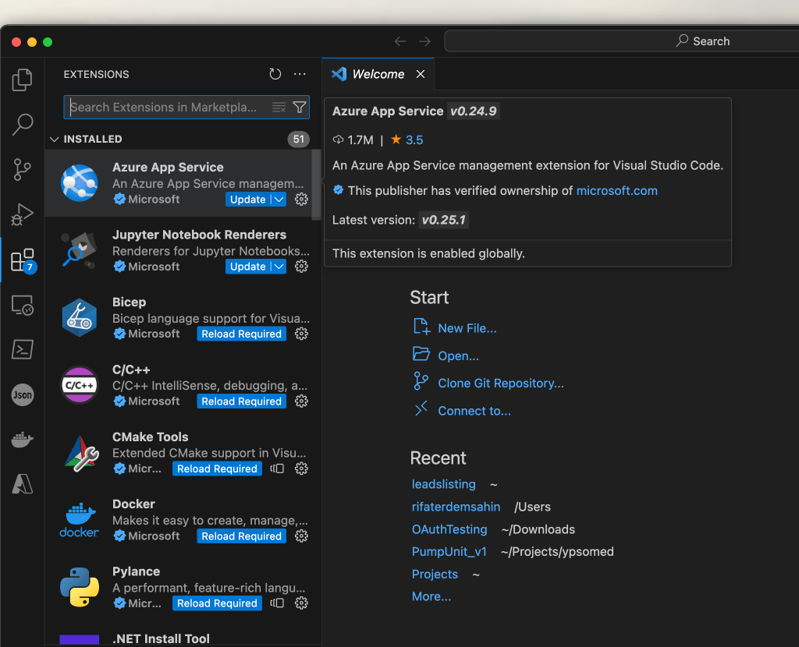The image size is (799, 647).
Task: Open Update dropdown for Azure App Service
Action: 279,199
